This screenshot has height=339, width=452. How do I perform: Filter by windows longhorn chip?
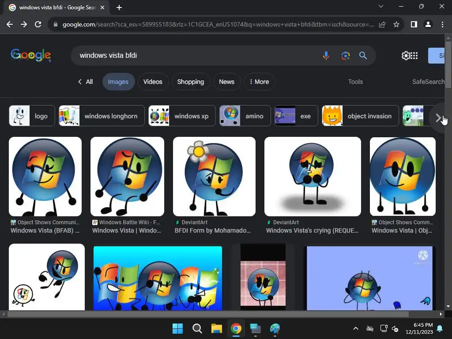pos(102,116)
